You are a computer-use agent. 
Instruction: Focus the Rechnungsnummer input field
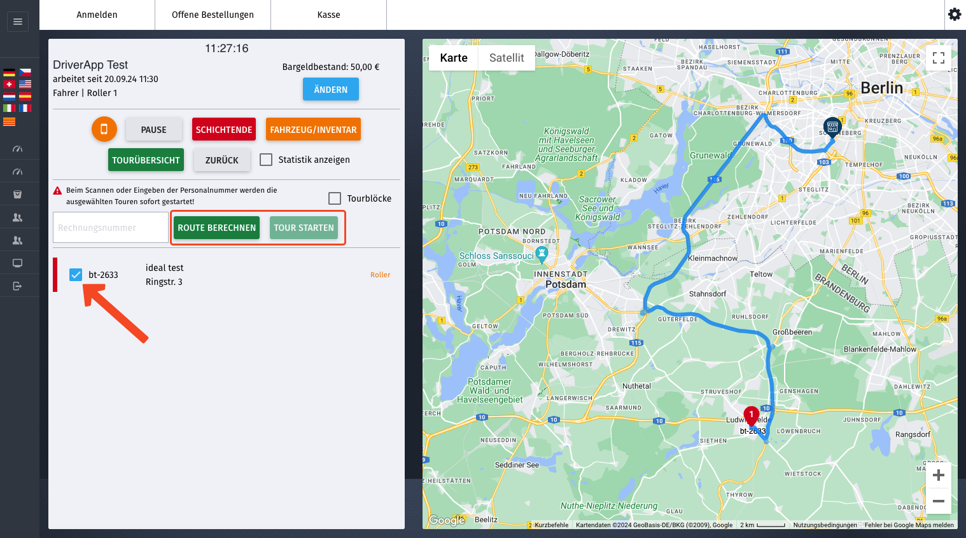click(x=111, y=228)
